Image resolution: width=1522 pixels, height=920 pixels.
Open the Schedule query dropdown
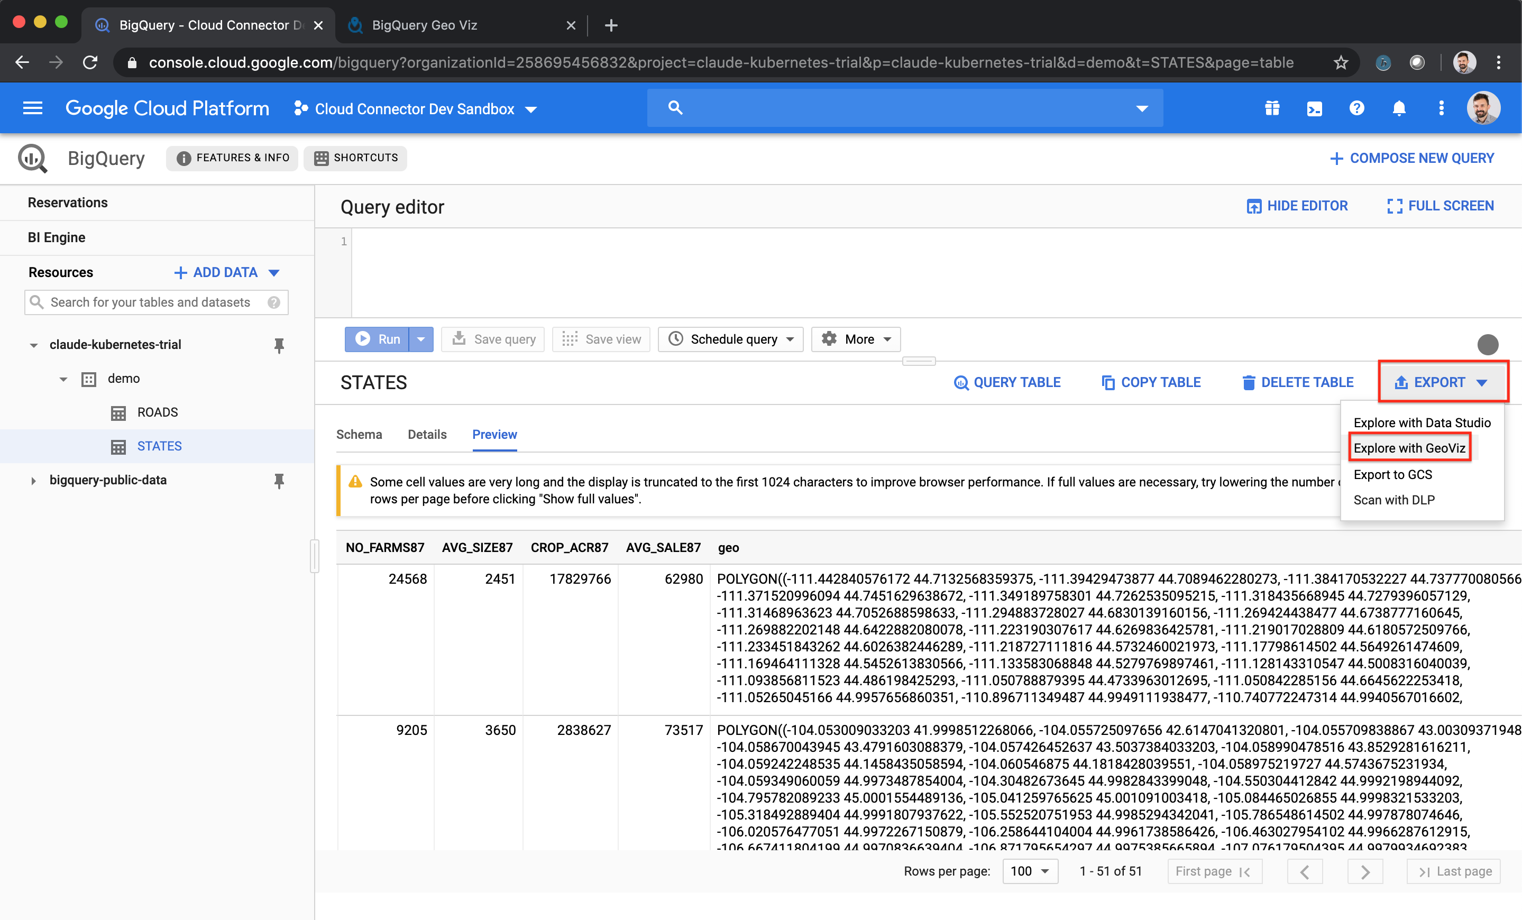[730, 339]
